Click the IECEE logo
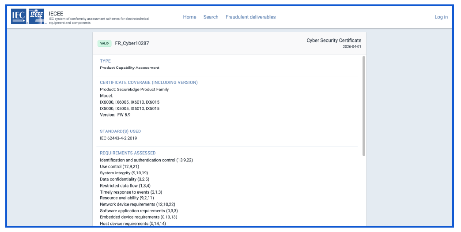The height and width of the screenshot is (232, 461). (x=37, y=16)
